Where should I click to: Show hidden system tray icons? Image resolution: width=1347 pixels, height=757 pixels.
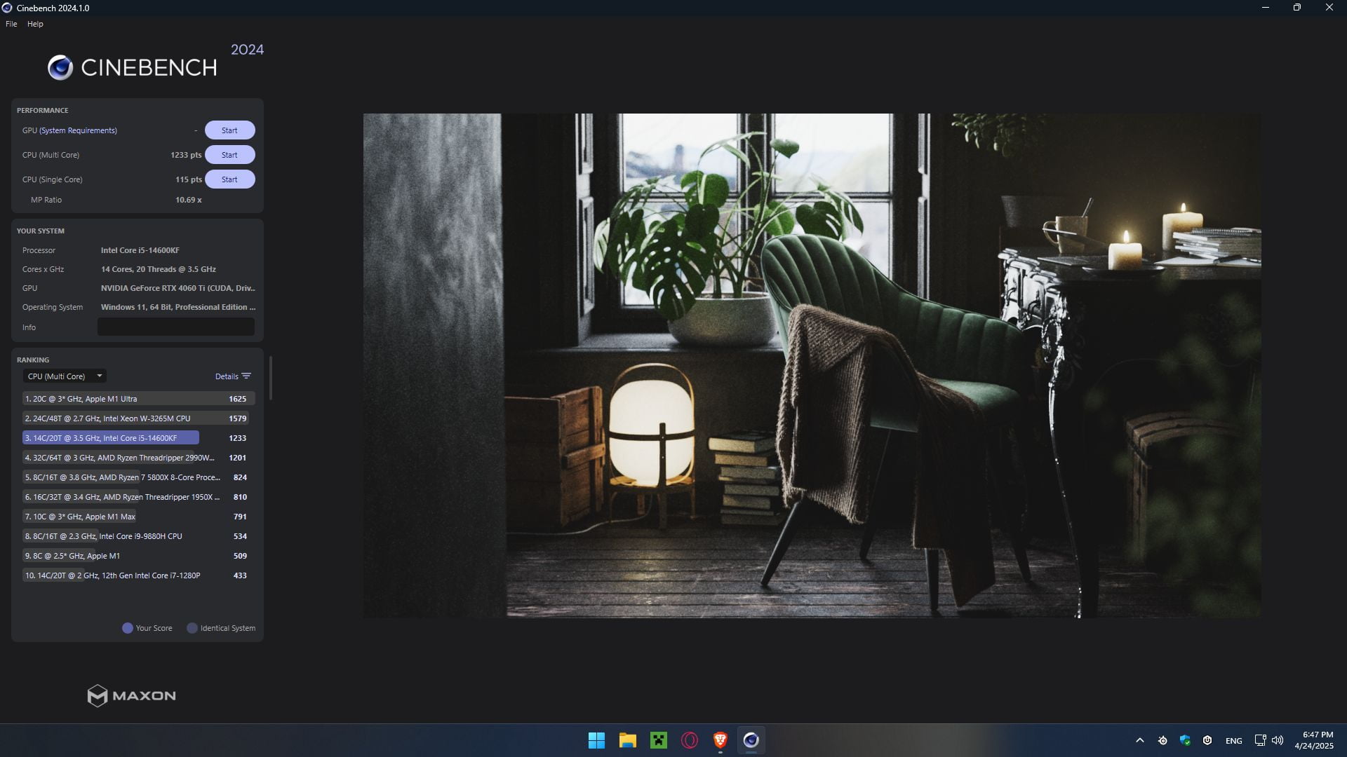(1139, 740)
